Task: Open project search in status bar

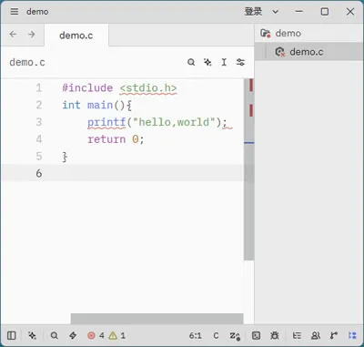Action: pyautogui.click(x=55, y=335)
